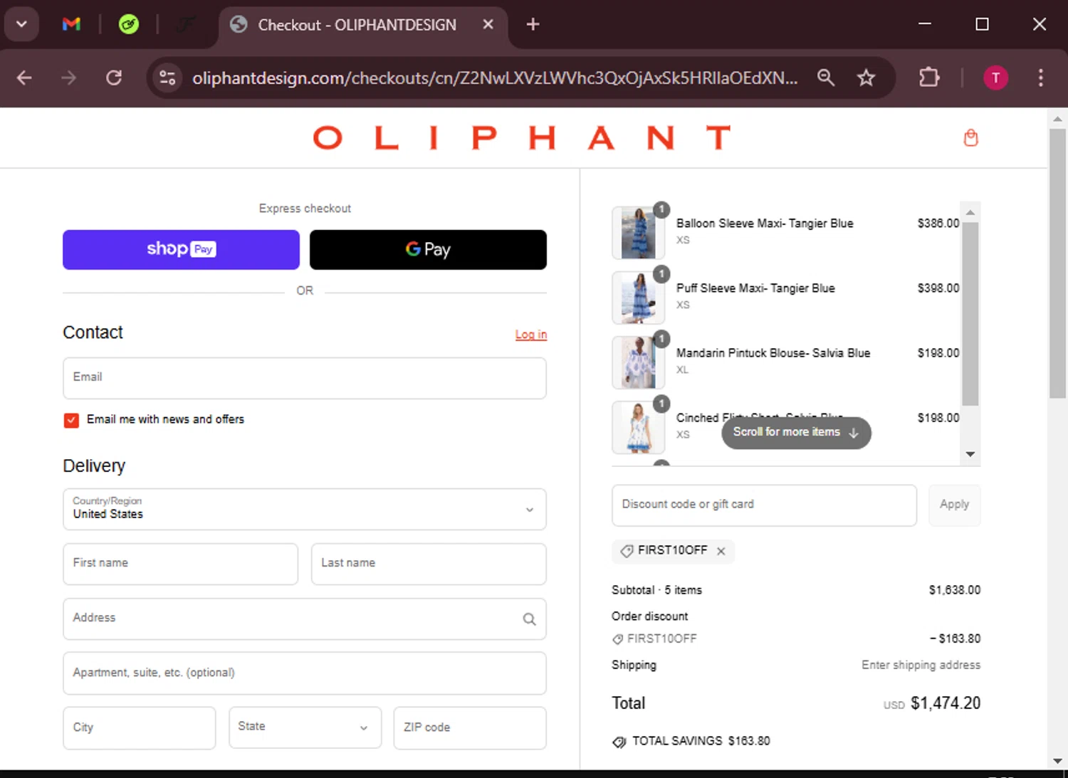Click the address search magnifier icon
The image size is (1068, 778).
coord(529,619)
